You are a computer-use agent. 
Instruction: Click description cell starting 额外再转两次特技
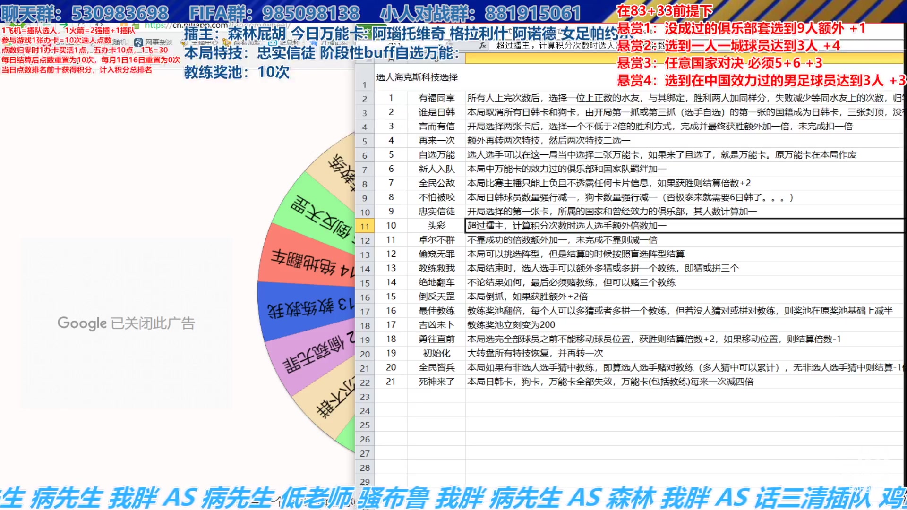684,141
